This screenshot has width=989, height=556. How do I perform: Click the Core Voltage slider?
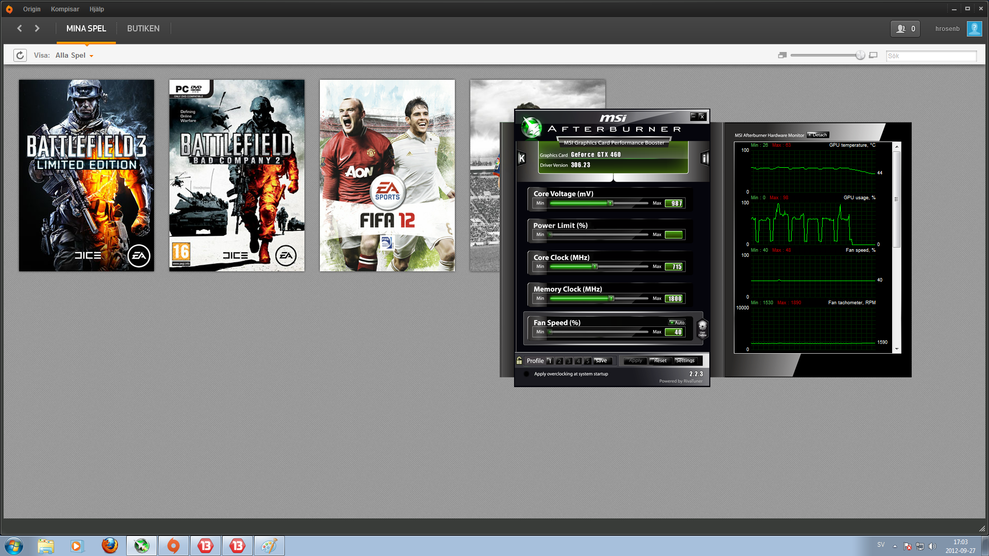599,203
